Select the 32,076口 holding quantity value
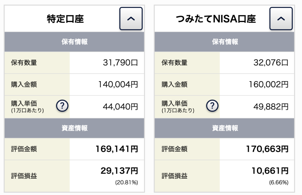Viewport: 302px width, 195px height. pyautogui.click(x=271, y=63)
